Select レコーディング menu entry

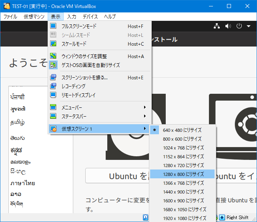100,86
